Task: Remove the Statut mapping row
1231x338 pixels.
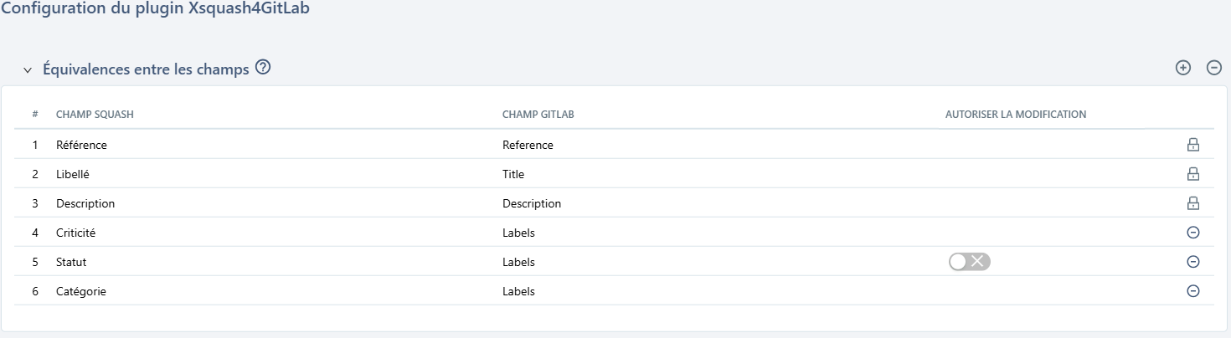Action: (x=1193, y=262)
